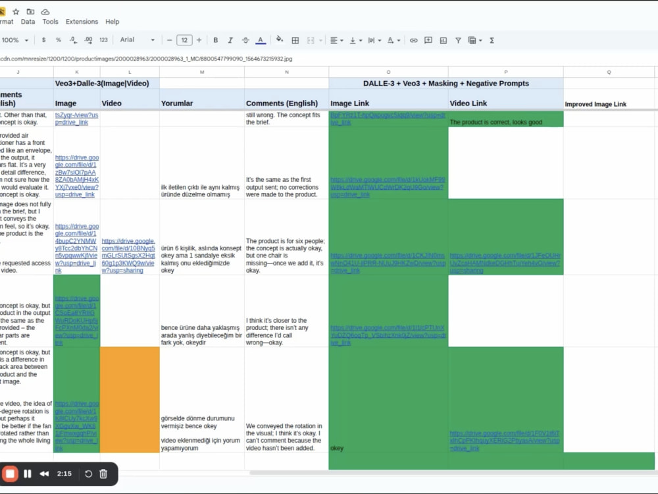Image resolution: width=658 pixels, height=494 pixels.
Task: Pause the screen recording
Action: 27,474
